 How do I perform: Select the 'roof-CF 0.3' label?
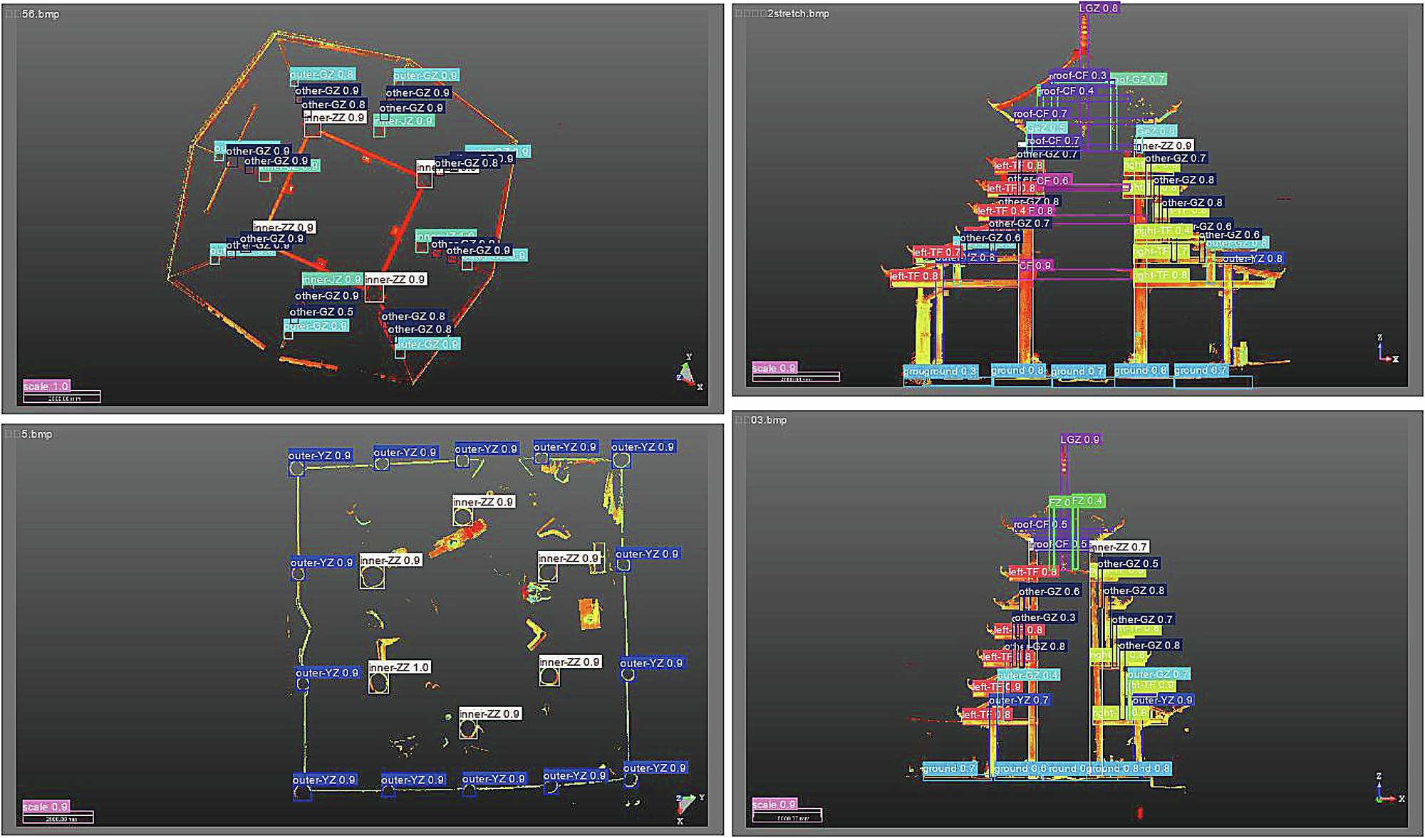[1078, 75]
